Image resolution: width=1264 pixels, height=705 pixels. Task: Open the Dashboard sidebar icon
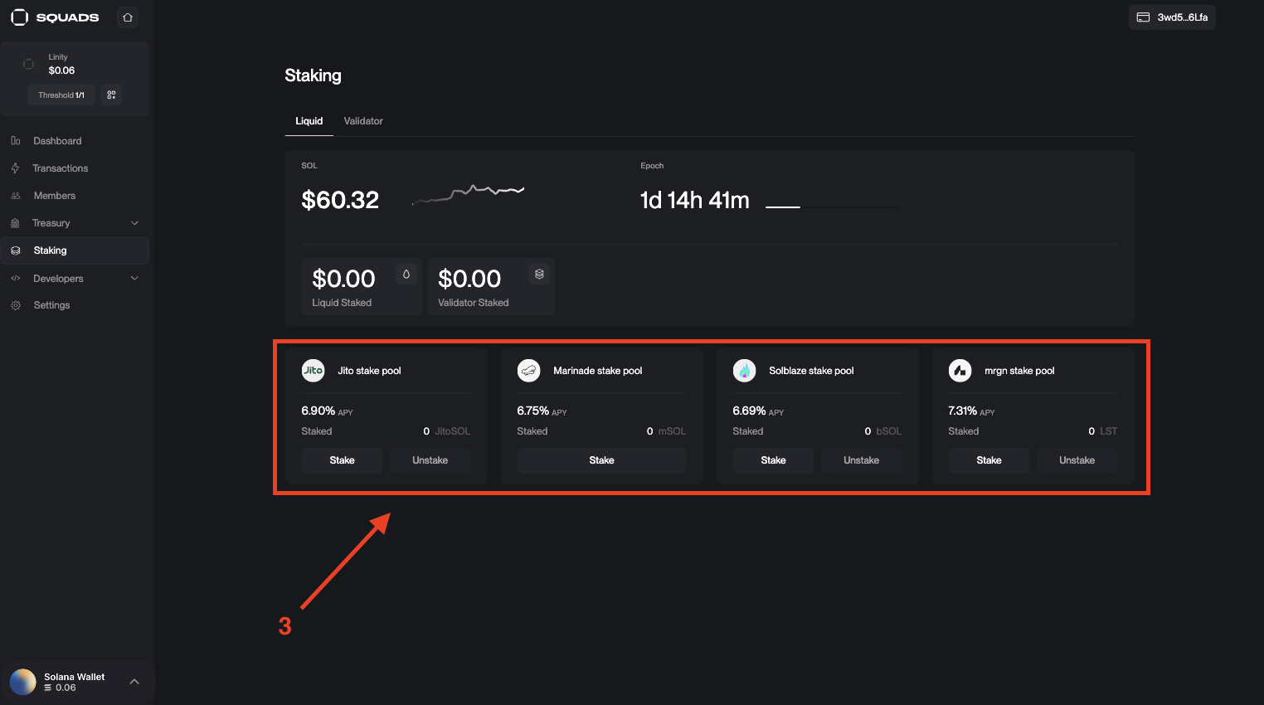(x=16, y=140)
